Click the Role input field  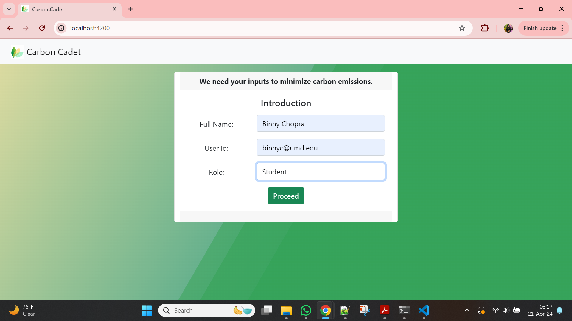[x=320, y=172]
